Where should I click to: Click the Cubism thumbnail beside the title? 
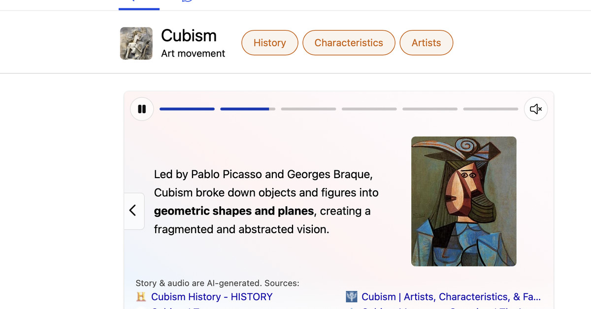(x=136, y=43)
